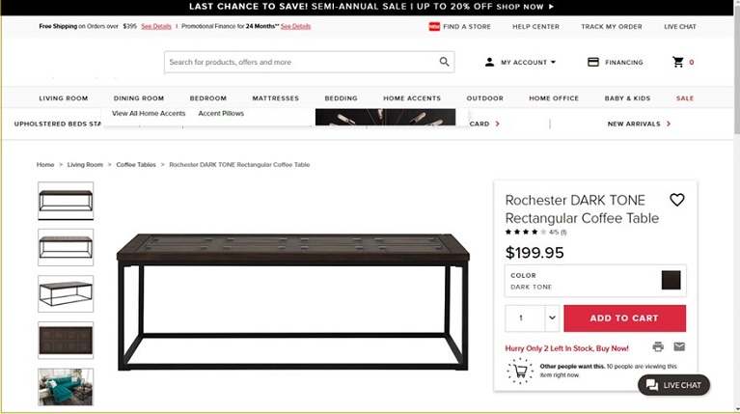Viewport: 740px width, 414px height.
Task: Open the Living Room menu
Action: coord(64,98)
